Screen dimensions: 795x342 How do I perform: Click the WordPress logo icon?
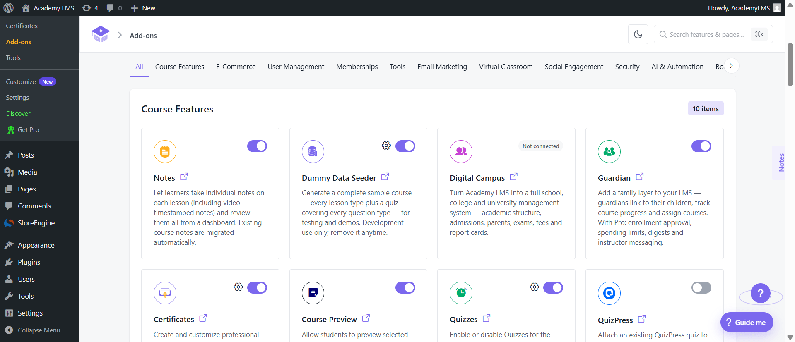coord(8,8)
